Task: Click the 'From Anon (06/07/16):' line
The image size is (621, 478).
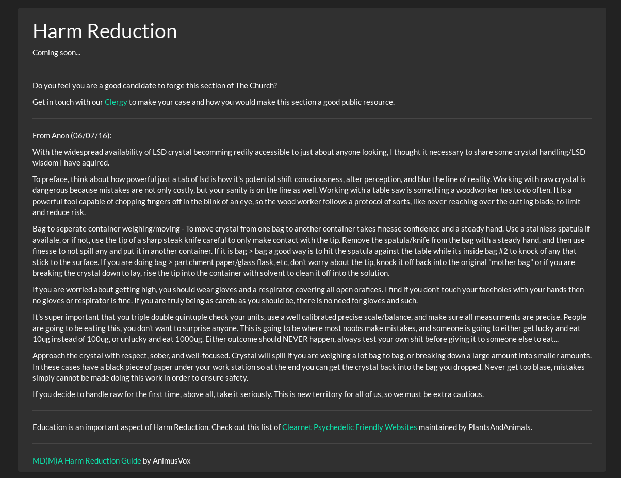Action: point(72,135)
